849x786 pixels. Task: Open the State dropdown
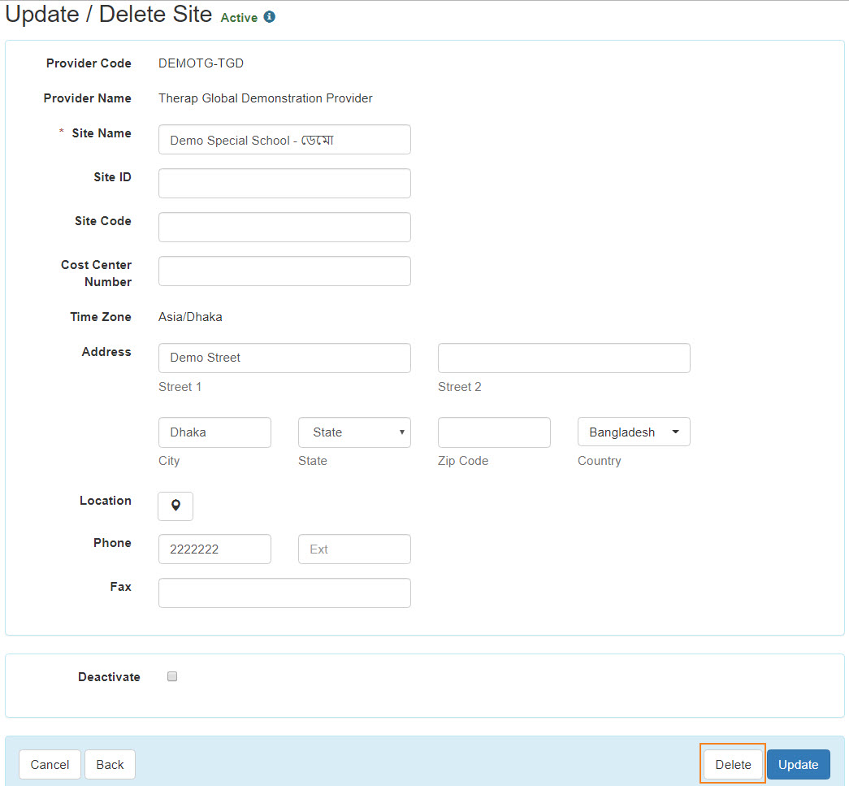click(x=354, y=432)
